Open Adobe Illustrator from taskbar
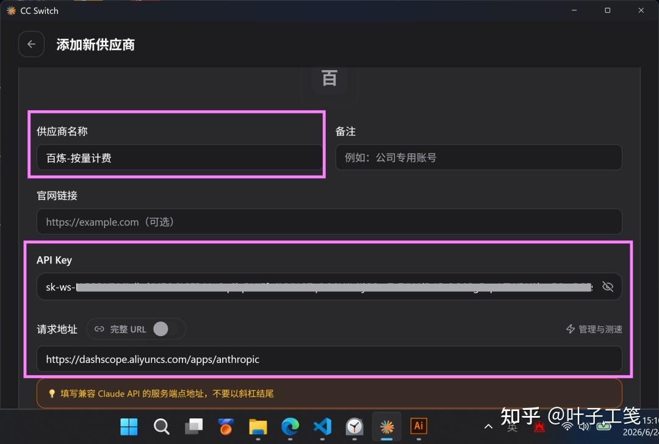The width and height of the screenshot is (659, 444). coord(419,426)
